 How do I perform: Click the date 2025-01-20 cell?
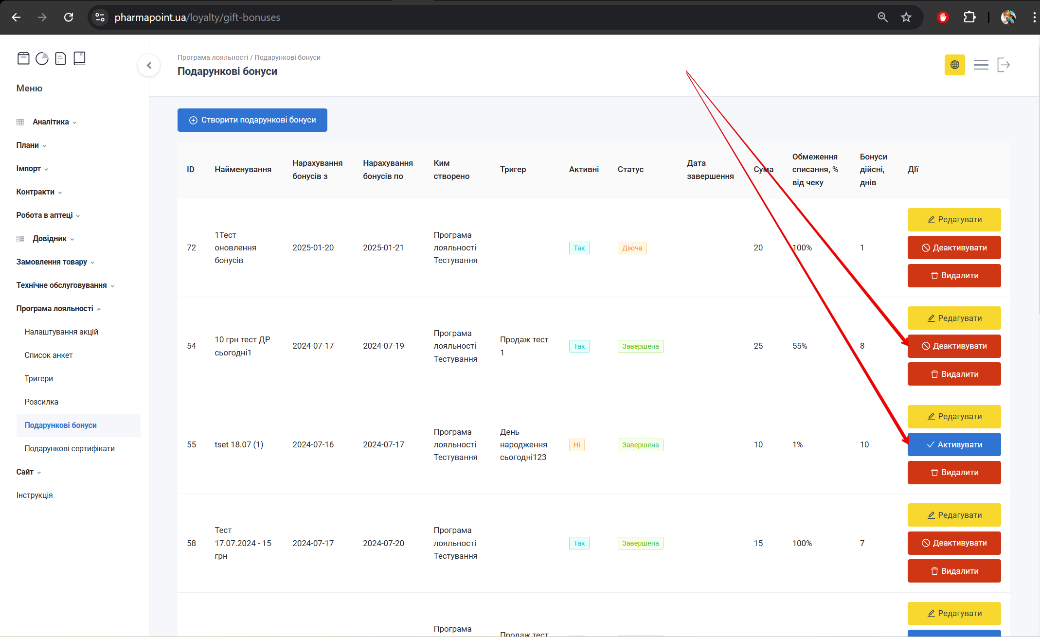(313, 248)
